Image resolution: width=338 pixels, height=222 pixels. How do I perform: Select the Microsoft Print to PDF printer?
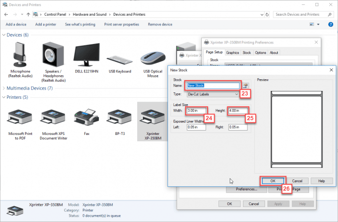click(20, 117)
